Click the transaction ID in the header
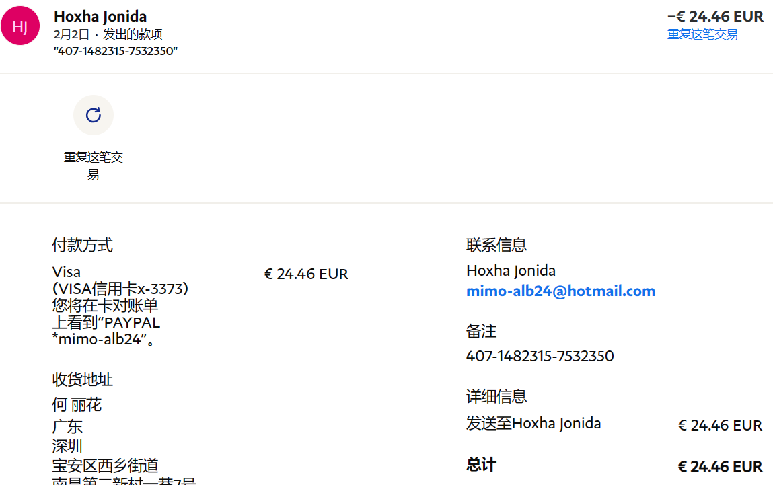The image size is (773, 485). (x=115, y=51)
